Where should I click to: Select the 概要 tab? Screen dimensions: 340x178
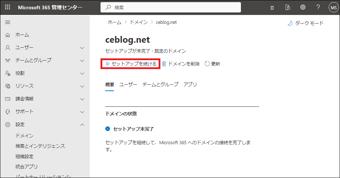click(x=110, y=84)
